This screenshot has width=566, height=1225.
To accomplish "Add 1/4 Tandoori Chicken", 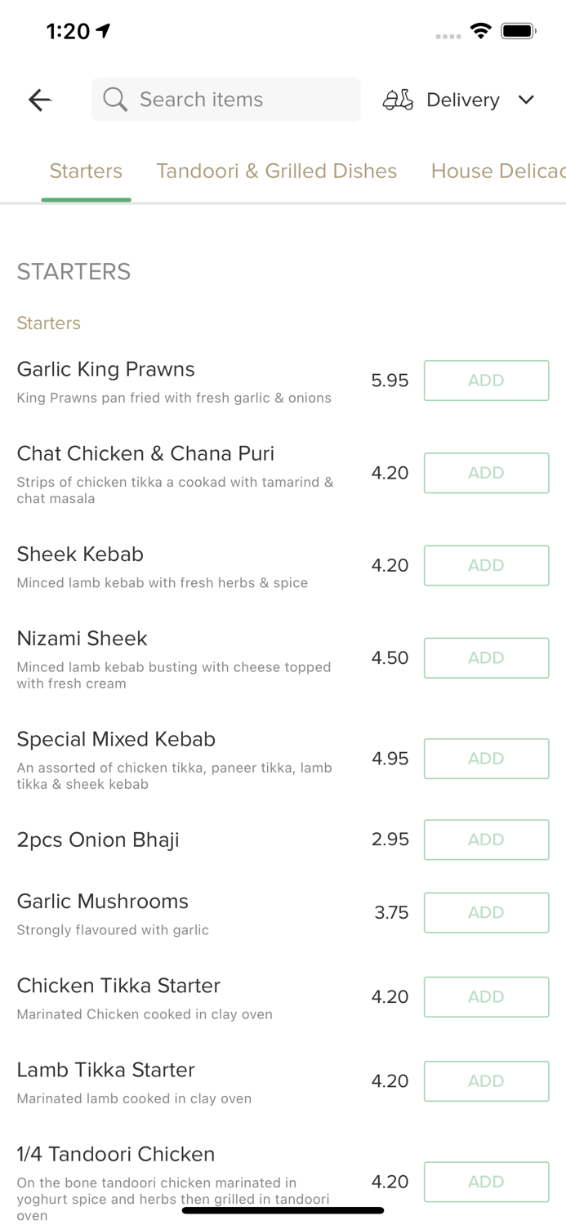I will click(486, 1182).
